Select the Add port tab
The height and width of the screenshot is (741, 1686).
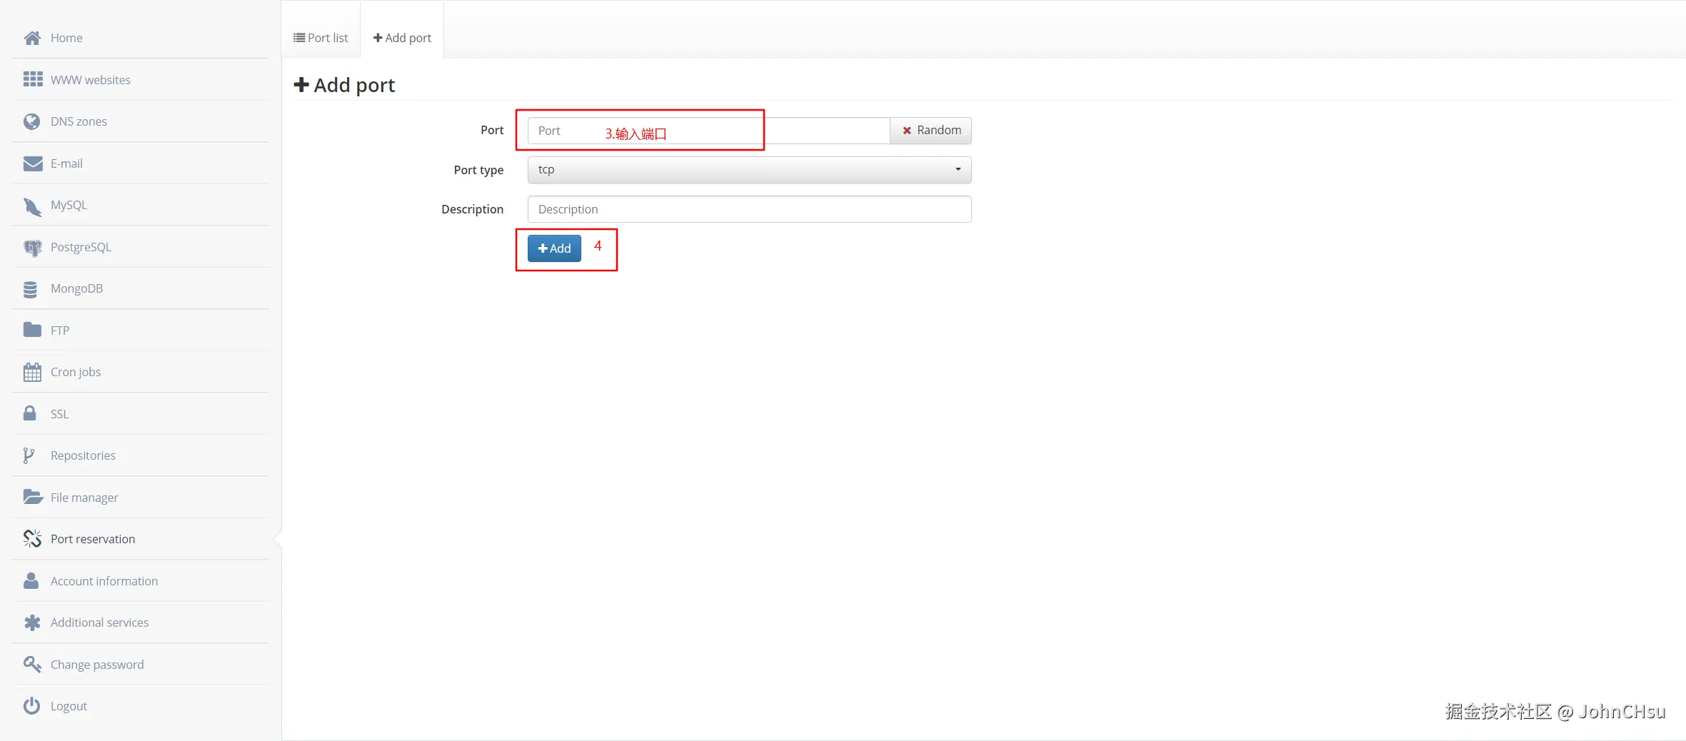pyautogui.click(x=402, y=38)
